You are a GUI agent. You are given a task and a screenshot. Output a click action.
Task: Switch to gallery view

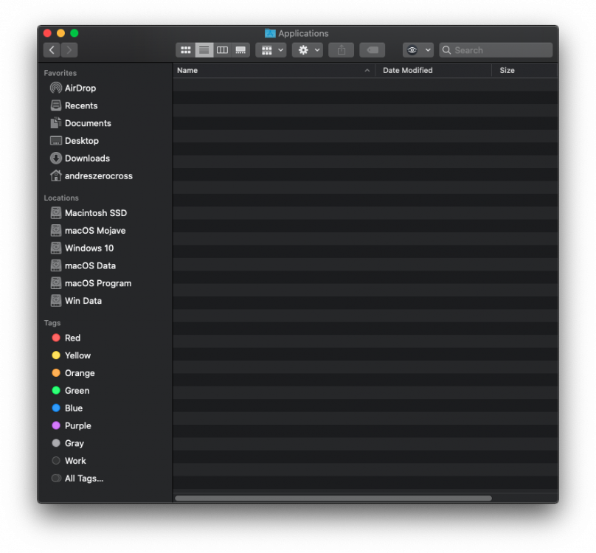tap(240, 50)
